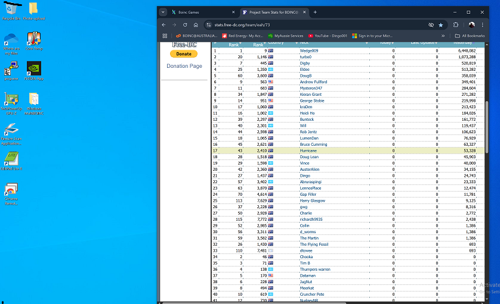Sort the table by Today header

coord(387,43)
